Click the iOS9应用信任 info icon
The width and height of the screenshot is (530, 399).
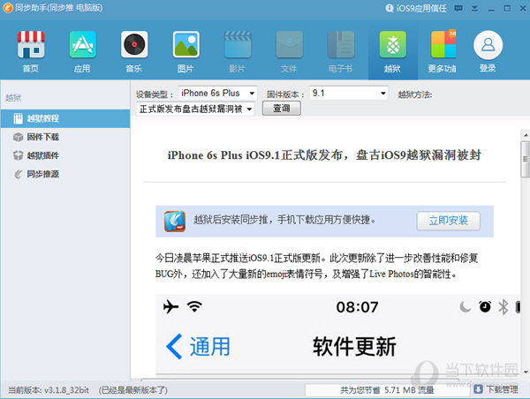click(389, 8)
